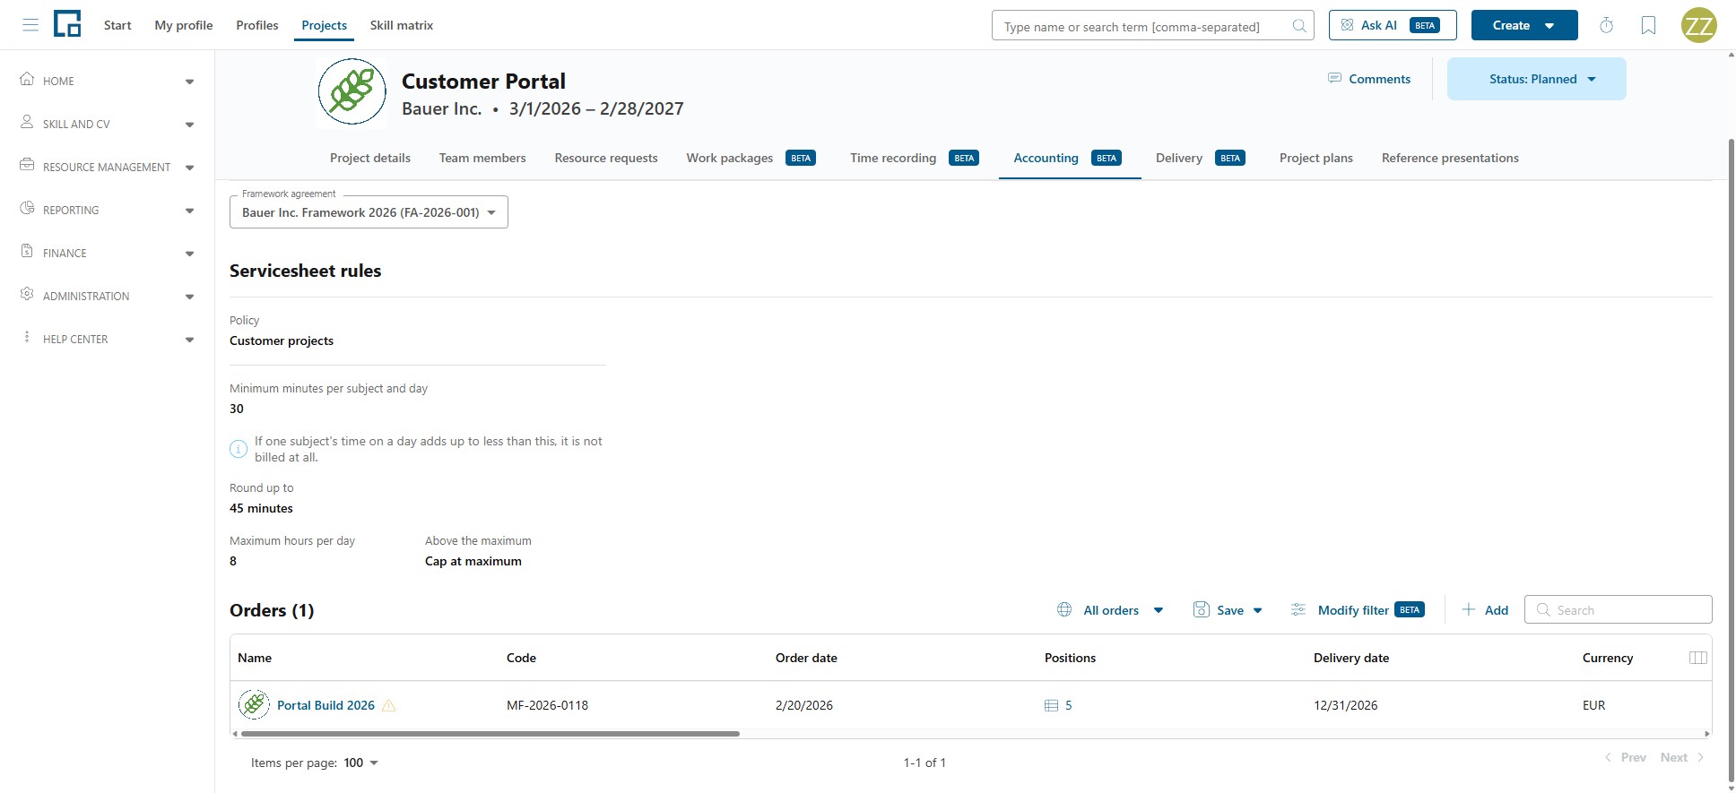Click the globe icon for All orders

(1064, 610)
